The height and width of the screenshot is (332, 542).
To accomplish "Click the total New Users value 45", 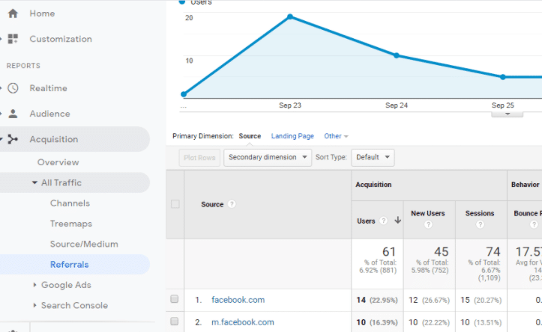I will pyautogui.click(x=441, y=251).
